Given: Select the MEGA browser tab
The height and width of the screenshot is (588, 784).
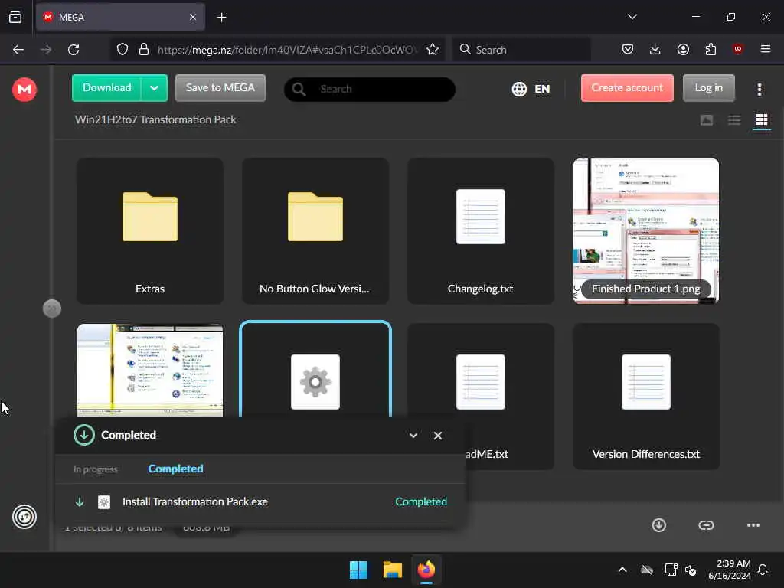Looking at the screenshot, I should point(120,18).
